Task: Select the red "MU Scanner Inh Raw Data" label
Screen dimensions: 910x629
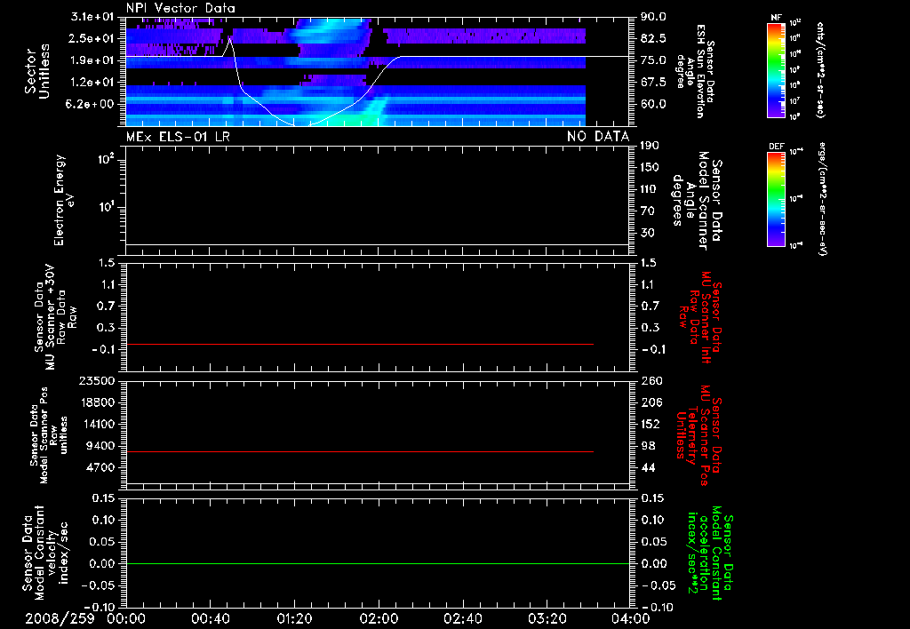Action: tap(702, 316)
